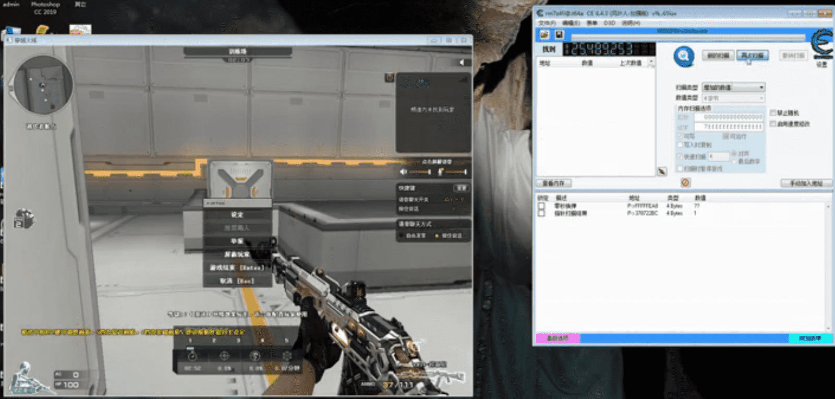Click the floppy disk save icon

559,34
